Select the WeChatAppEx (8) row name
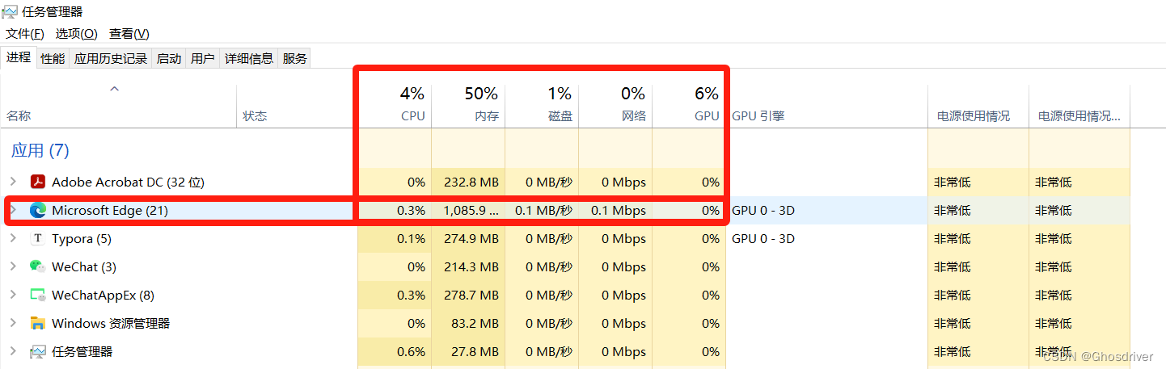 click(103, 295)
